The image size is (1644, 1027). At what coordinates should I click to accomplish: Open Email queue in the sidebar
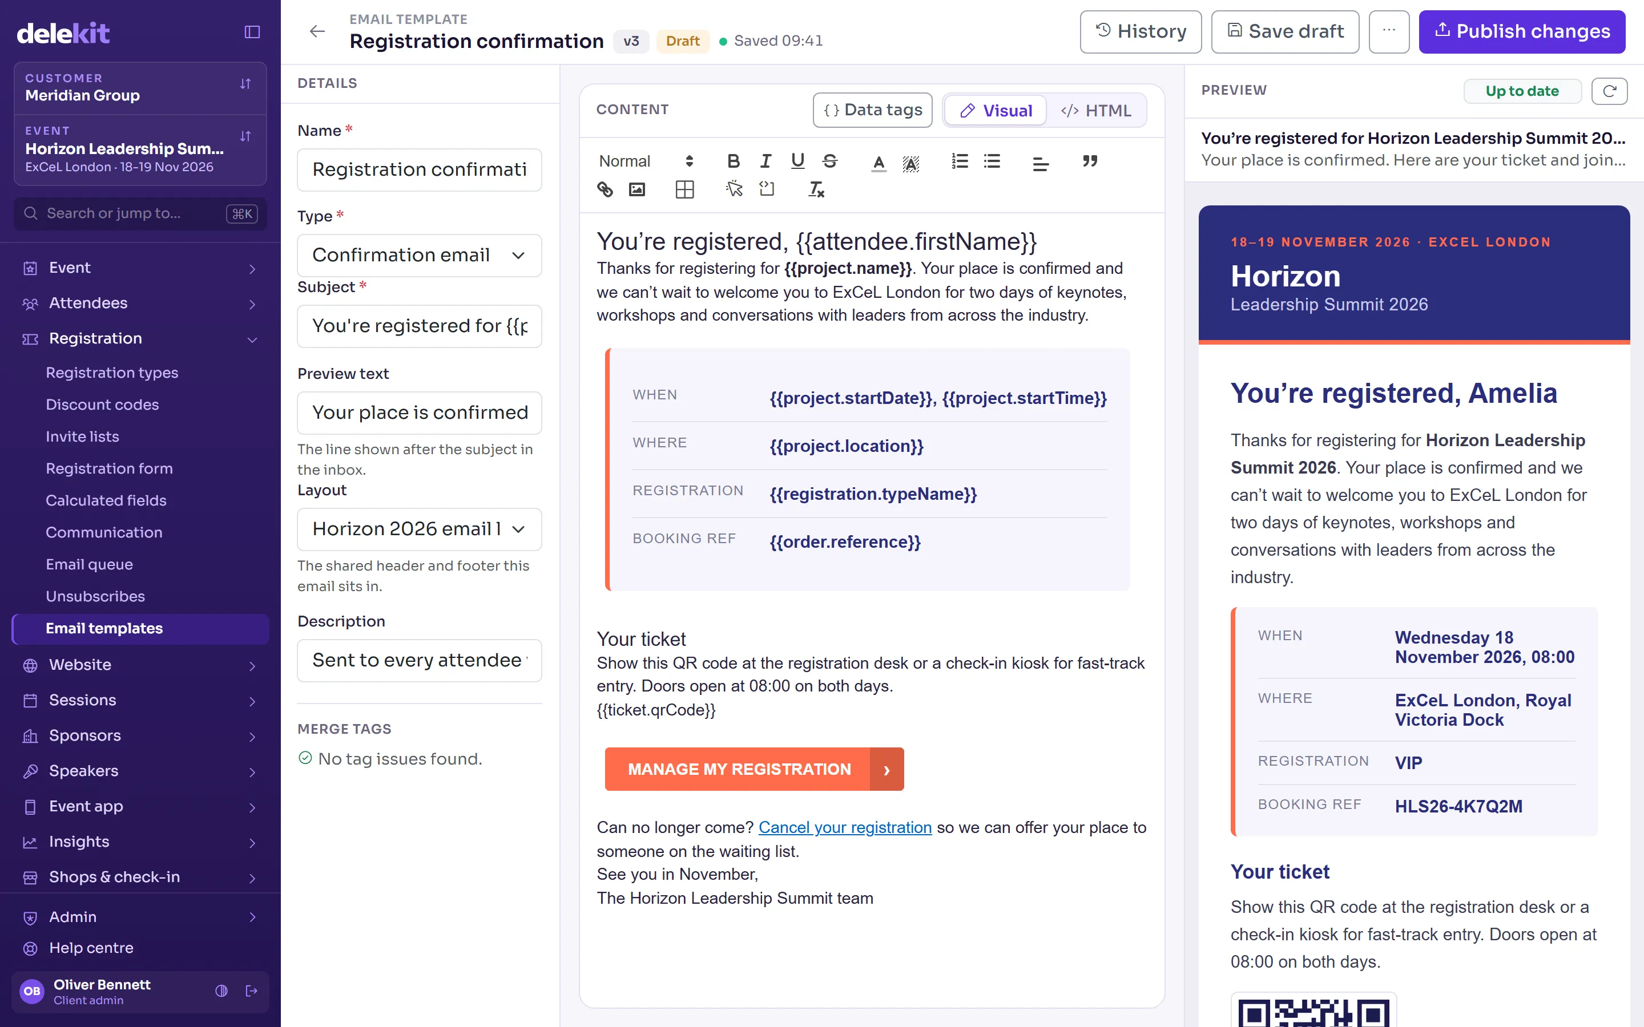(89, 564)
